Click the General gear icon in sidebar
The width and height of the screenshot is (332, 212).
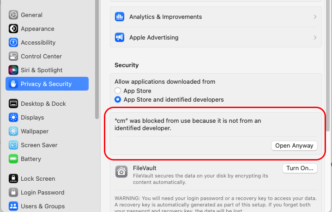point(13,15)
